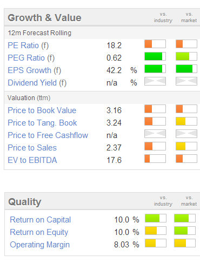This screenshot has width=200, height=262.
Task: Open the Dividend Yield (f) link
Action: (37, 83)
